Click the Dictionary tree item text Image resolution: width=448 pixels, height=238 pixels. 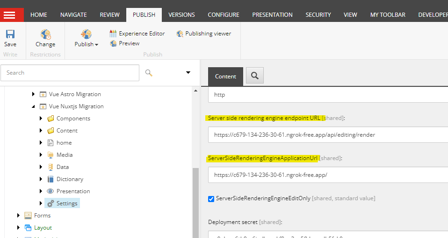(x=70, y=179)
